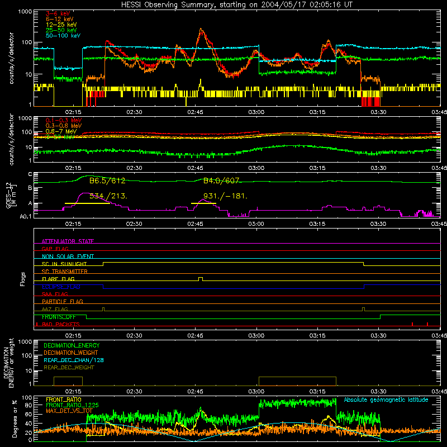This screenshot has width=447, height=447.
Task: Click the FLARE_FLAG pulse near 02:46
Action: 201,279
